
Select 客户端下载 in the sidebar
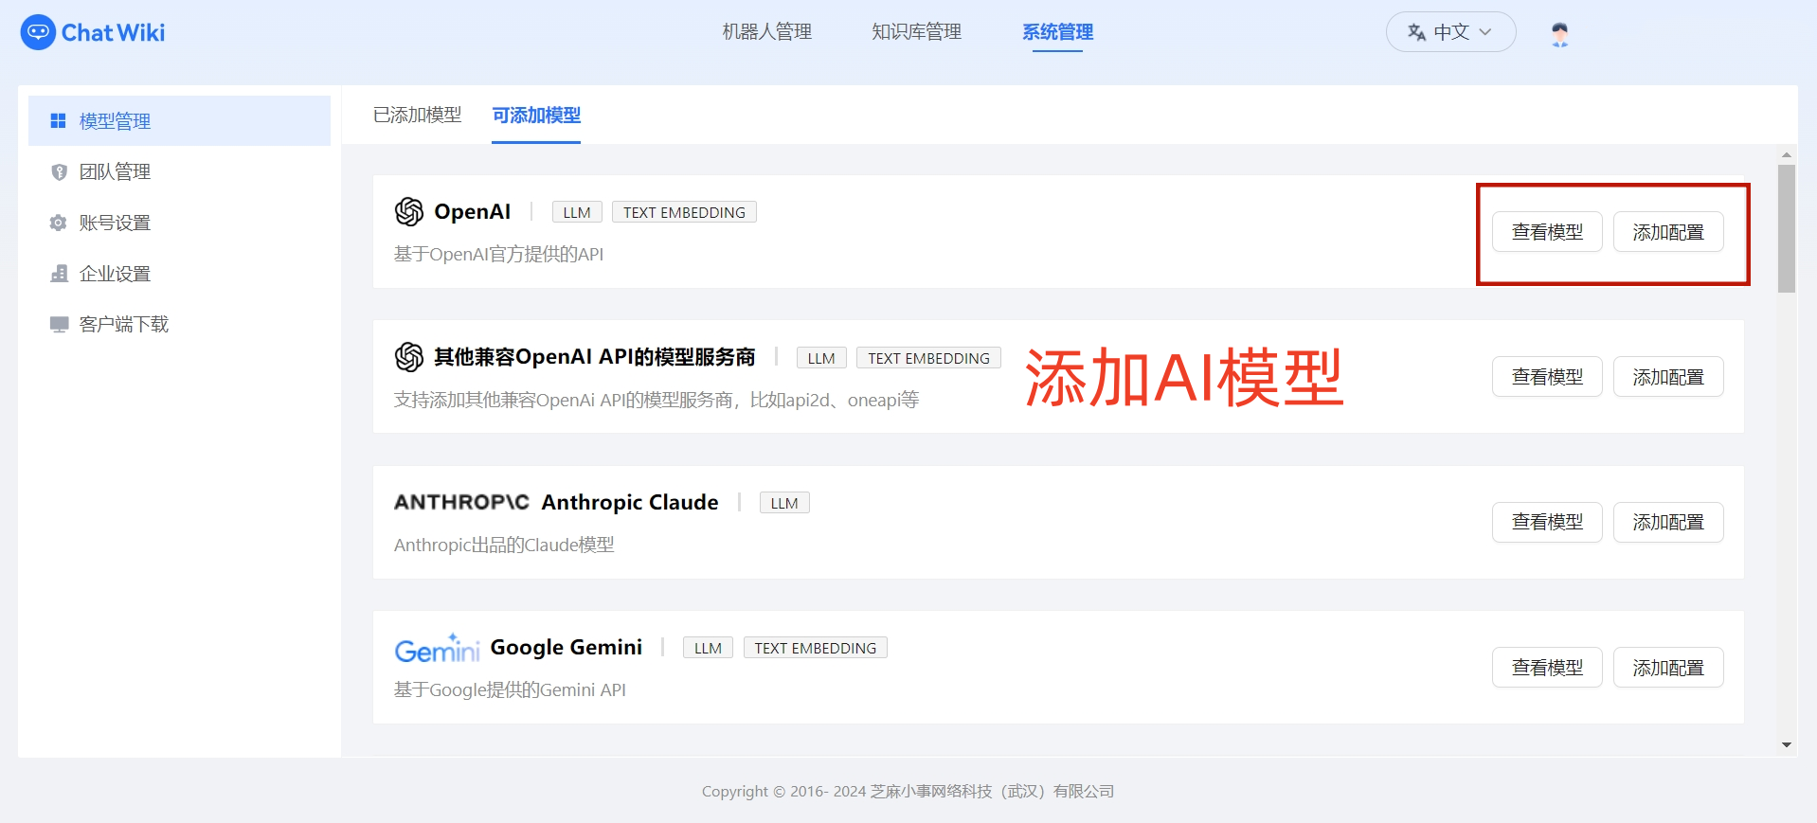(179, 324)
